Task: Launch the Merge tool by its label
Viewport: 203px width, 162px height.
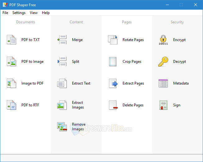Action: tap(77, 40)
